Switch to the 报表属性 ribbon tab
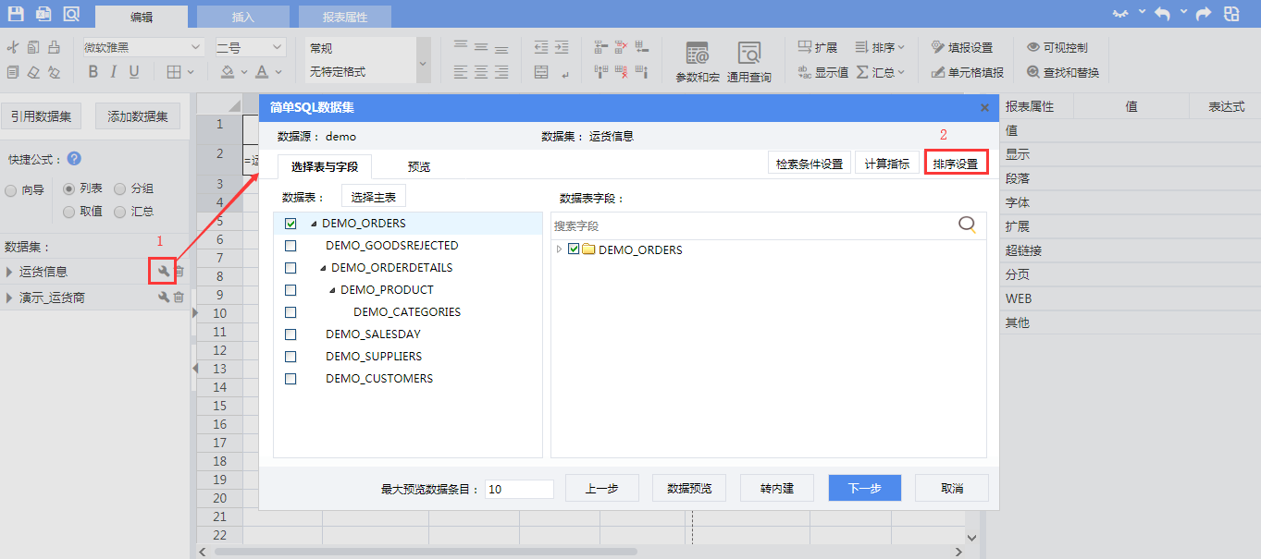The image size is (1261, 559). coord(344,17)
